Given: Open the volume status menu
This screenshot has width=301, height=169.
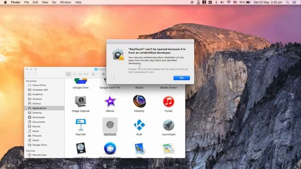Looking at the screenshot, I should pos(222,2).
